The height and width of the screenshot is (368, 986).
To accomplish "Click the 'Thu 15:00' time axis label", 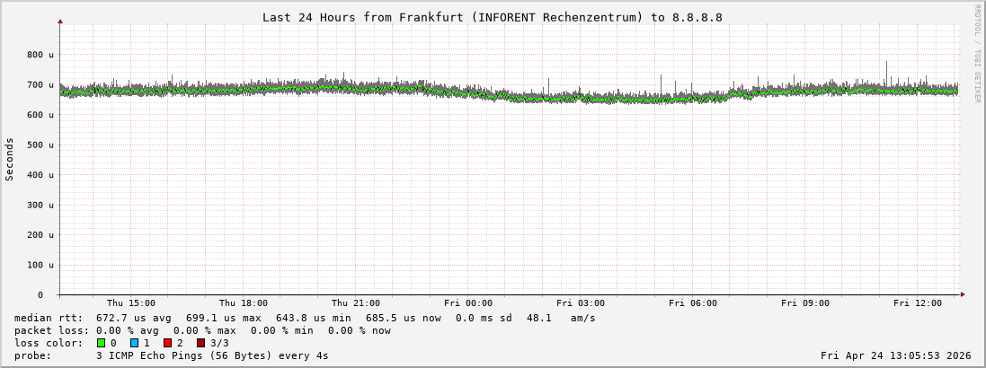I will point(130,303).
